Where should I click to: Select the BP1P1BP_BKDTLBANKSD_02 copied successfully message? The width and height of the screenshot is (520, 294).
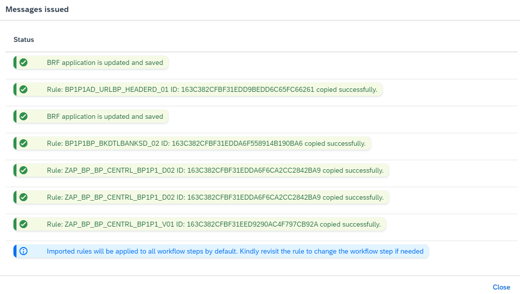coord(206,144)
